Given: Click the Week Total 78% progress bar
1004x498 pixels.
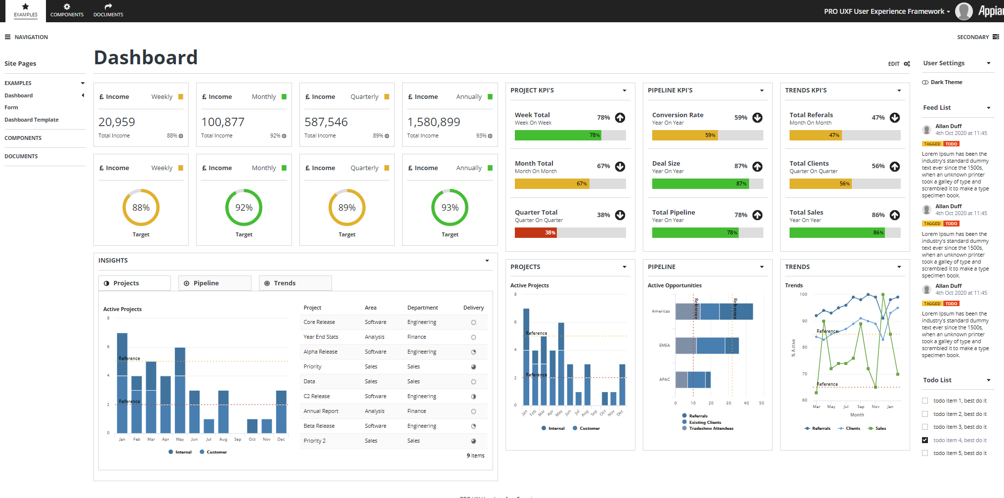Looking at the screenshot, I should coord(558,135).
